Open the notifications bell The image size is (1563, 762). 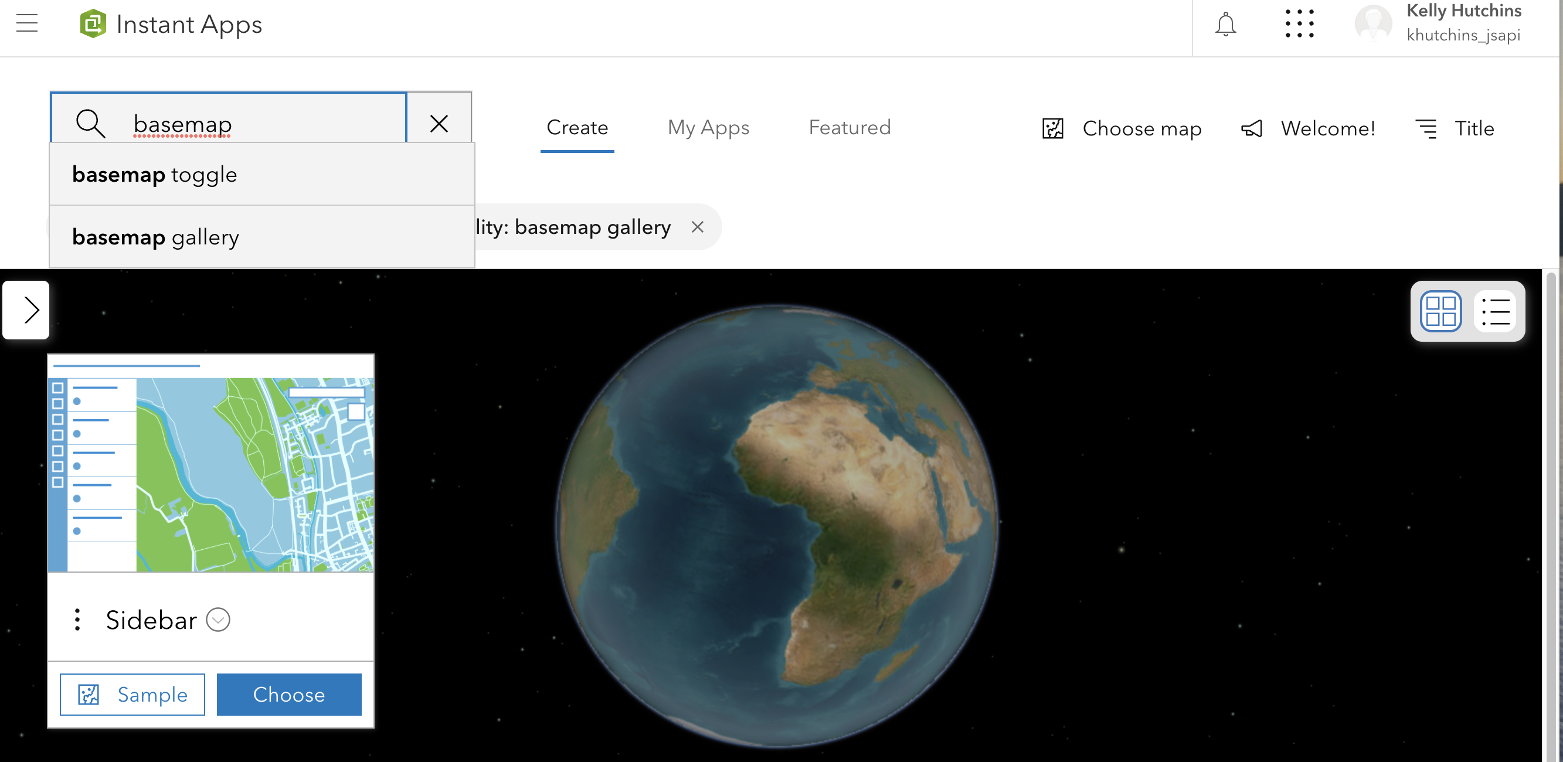(x=1225, y=25)
